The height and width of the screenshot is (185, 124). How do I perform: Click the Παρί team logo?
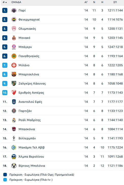point(14,10)
